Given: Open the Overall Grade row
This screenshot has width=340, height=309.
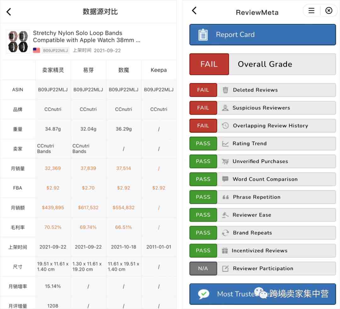Looking at the screenshot, I should [x=263, y=64].
